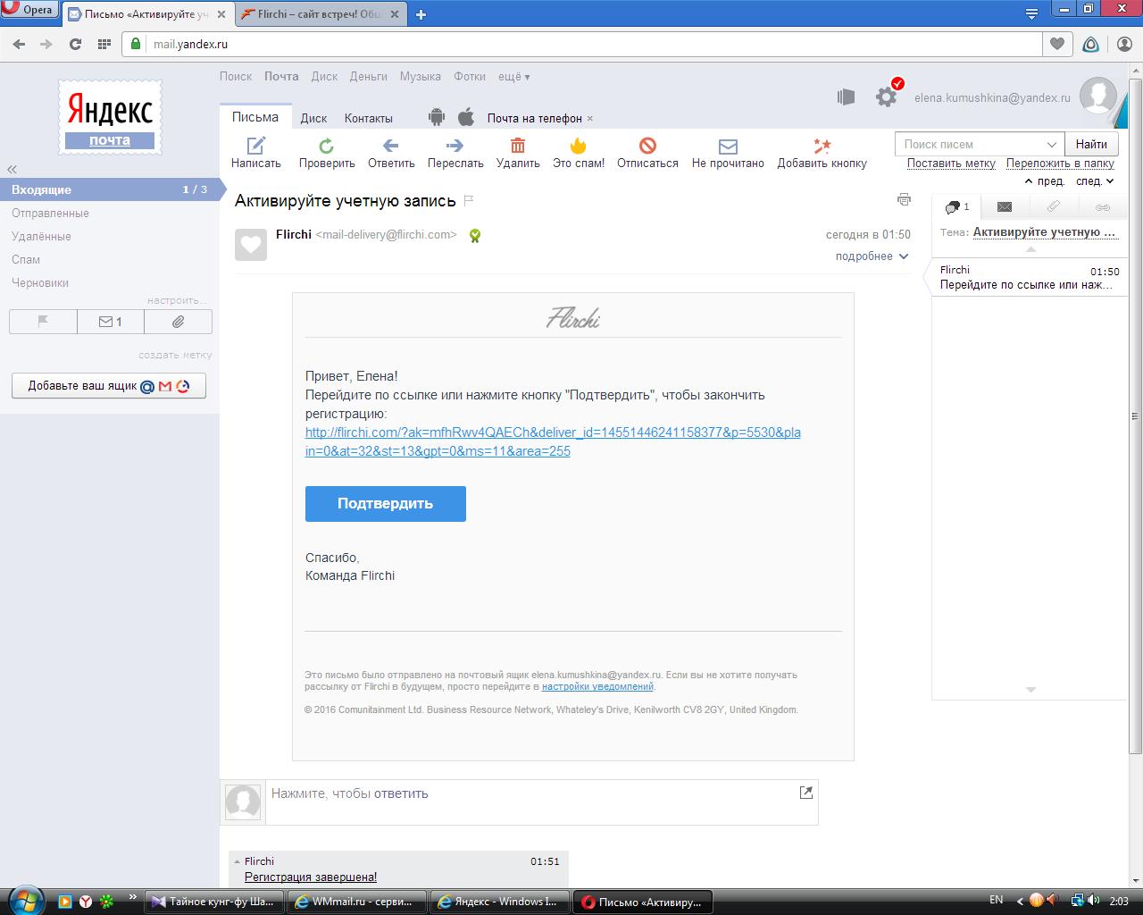Open reply in new window icon
This screenshot has width=1143, height=915.
click(806, 793)
